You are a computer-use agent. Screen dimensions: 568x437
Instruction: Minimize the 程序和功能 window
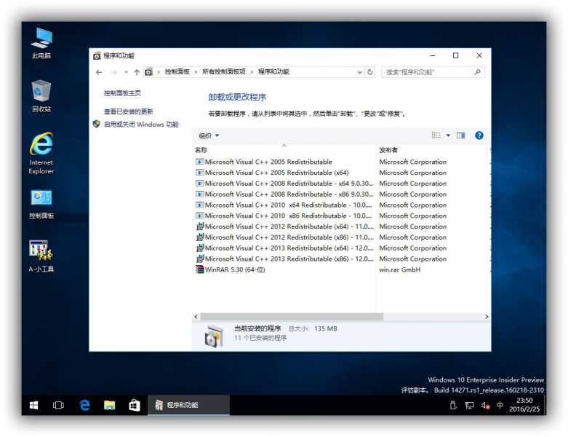(x=433, y=55)
